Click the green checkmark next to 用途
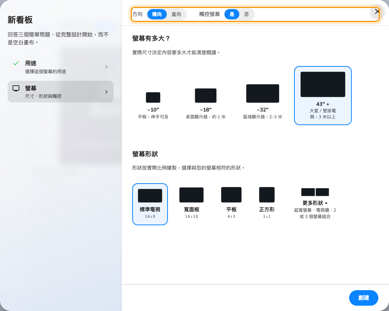 click(x=16, y=63)
